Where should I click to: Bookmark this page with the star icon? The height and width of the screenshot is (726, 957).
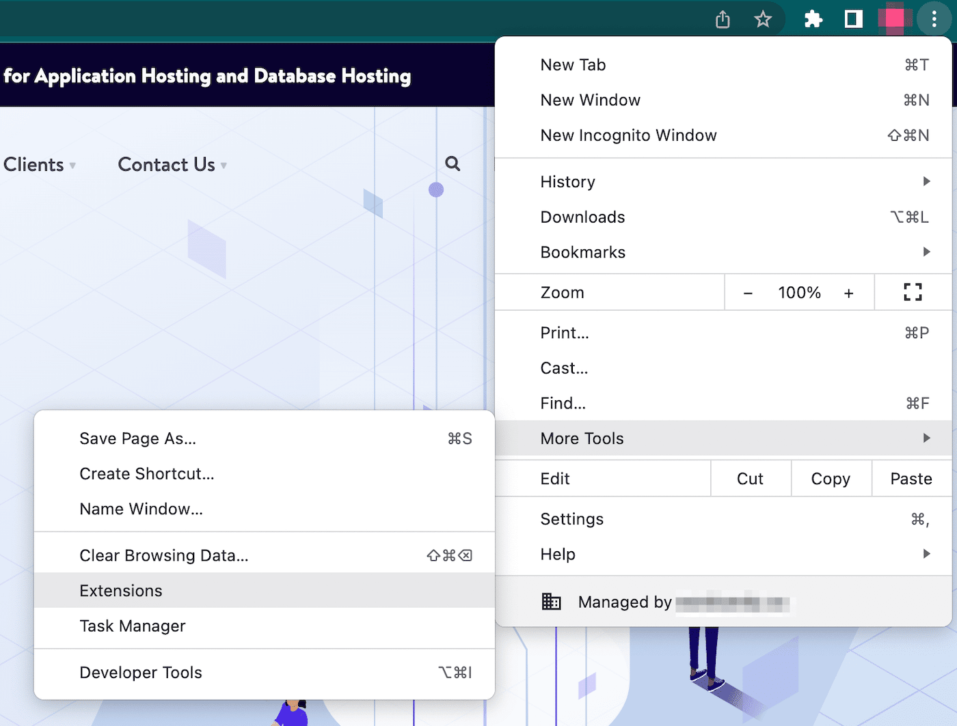point(762,19)
